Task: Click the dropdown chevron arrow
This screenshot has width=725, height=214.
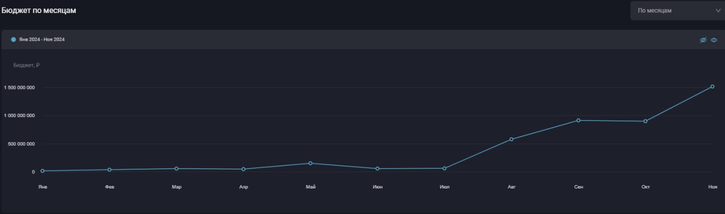Action: pyautogui.click(x=718, y=10)
